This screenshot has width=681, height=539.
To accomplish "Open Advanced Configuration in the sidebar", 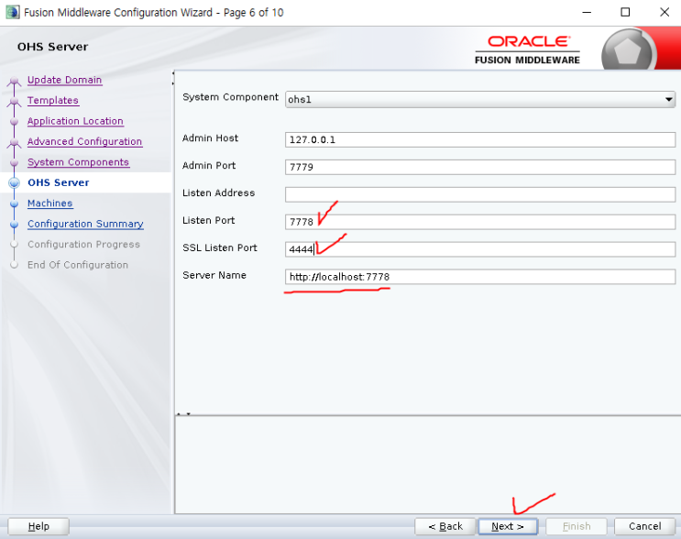I will click(85, 141).
